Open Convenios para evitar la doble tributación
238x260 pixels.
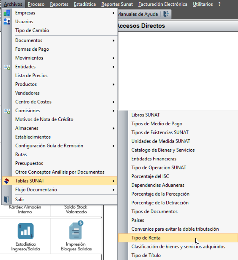click(178, 229)
